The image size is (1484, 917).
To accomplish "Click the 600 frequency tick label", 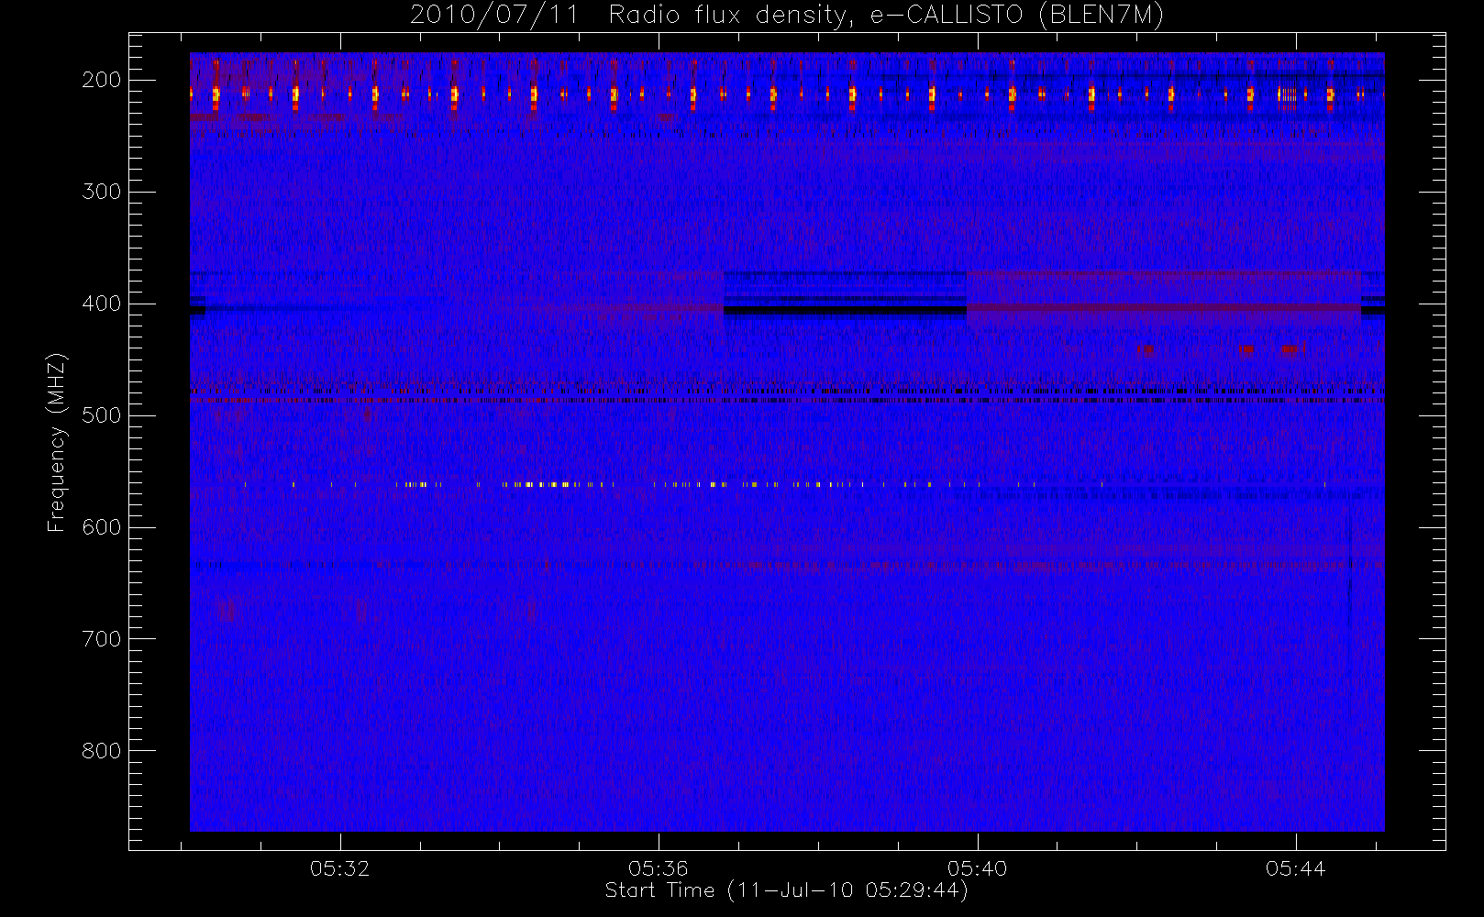I will (102, 527).
